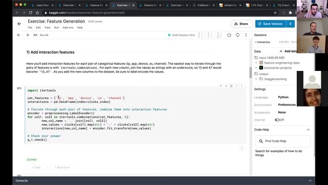328x185 pixels.
Task: Click the plus icon next to Add data
Action: pyautogui.click(x=281, y=51)
